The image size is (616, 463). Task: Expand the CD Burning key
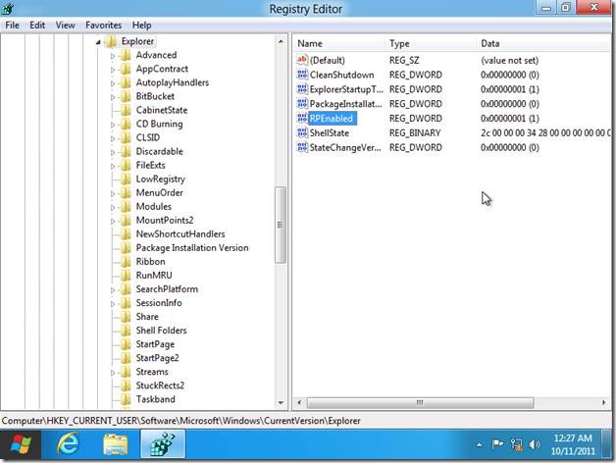coord(113,125)
